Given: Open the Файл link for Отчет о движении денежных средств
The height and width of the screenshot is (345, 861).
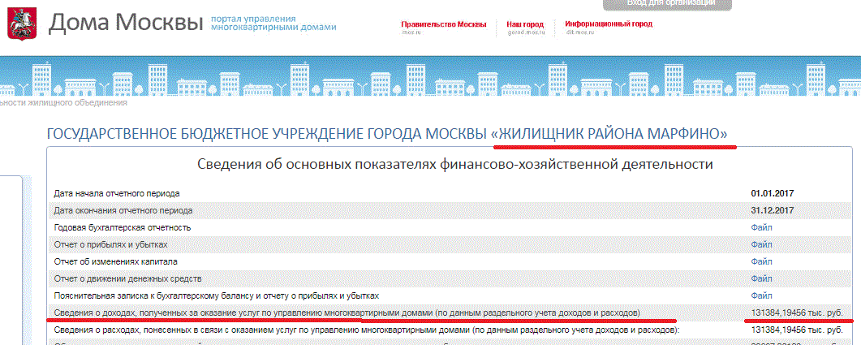Looking at the screenshot, I should [761, 278].
